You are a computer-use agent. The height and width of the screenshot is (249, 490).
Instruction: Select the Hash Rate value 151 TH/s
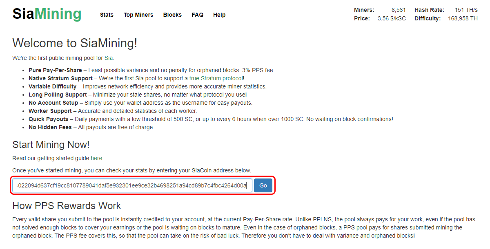coord(466,10)
